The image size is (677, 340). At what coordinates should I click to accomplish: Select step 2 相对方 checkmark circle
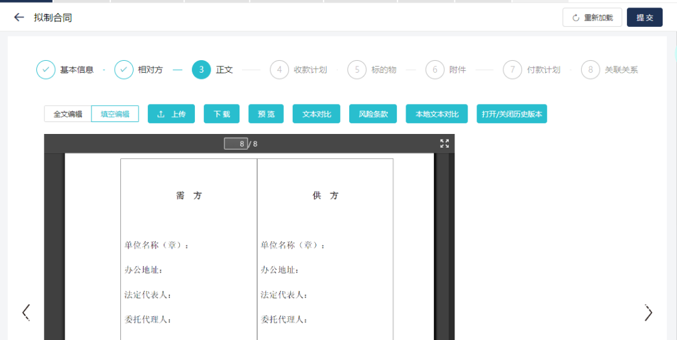[123, 70]
